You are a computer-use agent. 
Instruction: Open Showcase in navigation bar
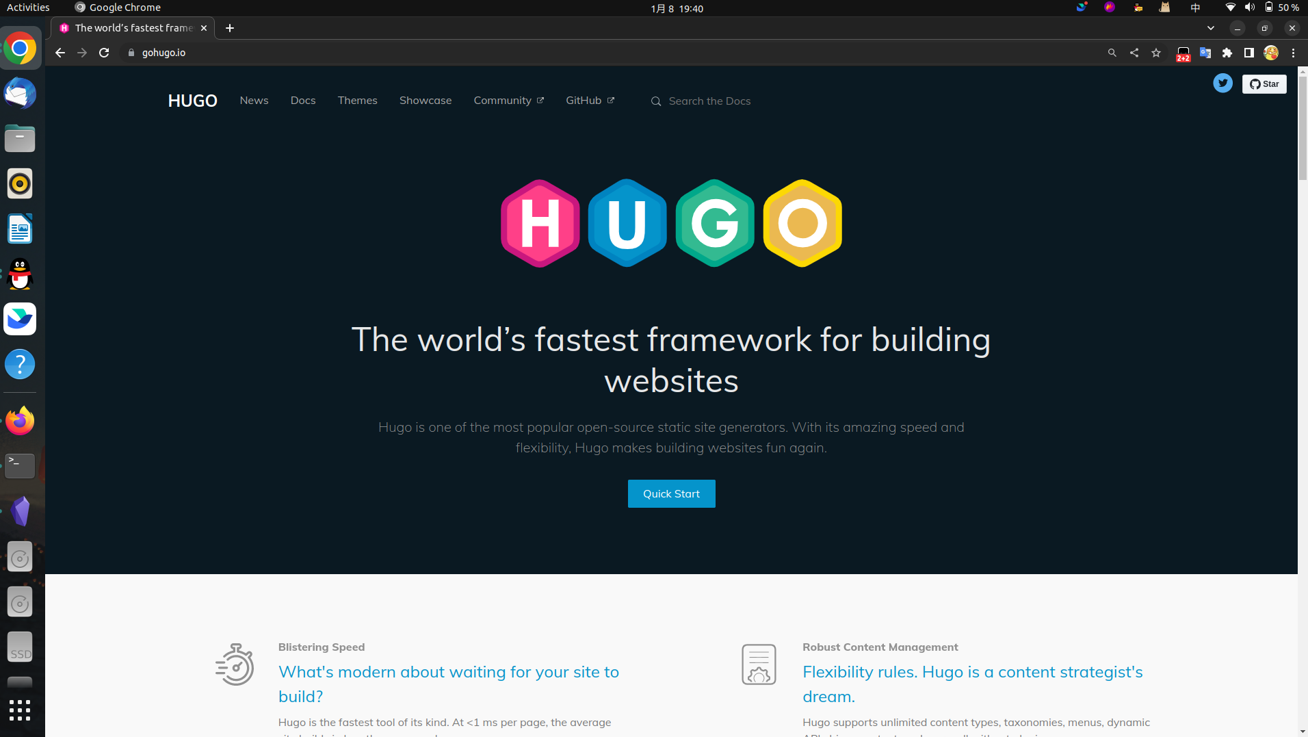(x=425, y=101)
